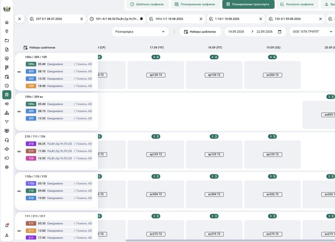
Task: Select the 309 route at 08:15 in 109э / 309 вс
Action: point(31,111)
